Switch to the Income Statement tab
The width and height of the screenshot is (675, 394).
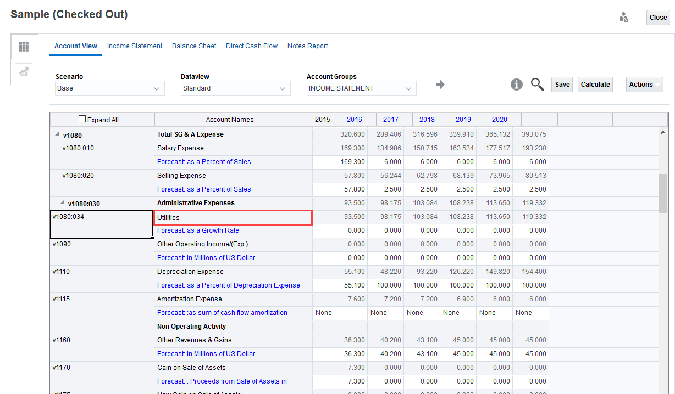tap(135, 46)
